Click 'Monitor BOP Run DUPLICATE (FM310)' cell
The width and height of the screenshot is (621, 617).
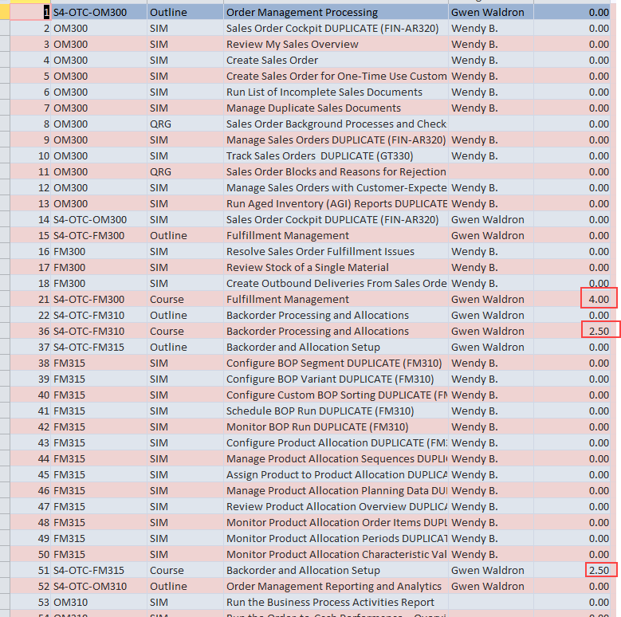coord(336,427)
